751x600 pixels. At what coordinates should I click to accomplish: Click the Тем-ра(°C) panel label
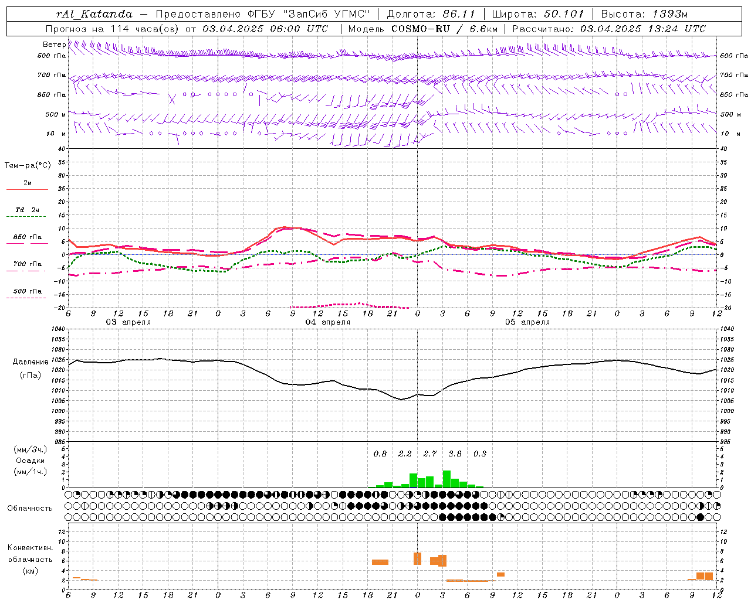coord(28,166)
